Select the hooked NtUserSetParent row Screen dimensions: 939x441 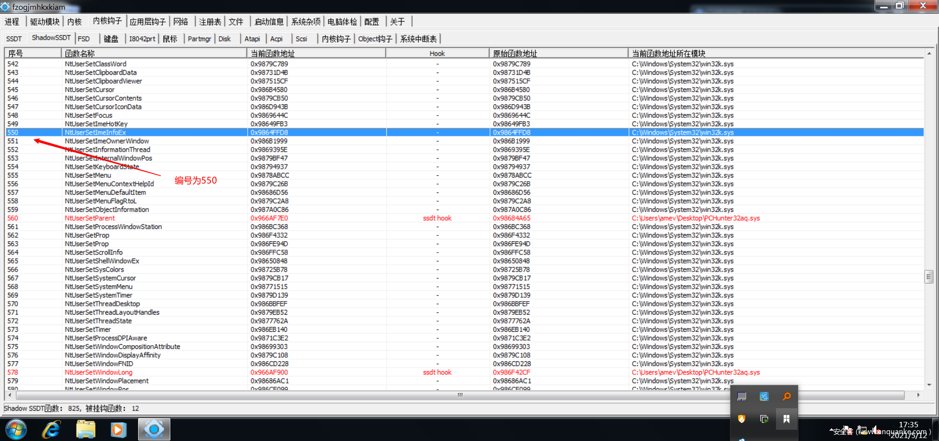point(90,218)
